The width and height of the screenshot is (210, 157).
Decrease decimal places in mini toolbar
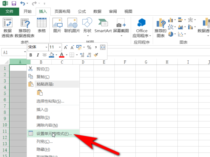tap(89, 55)
